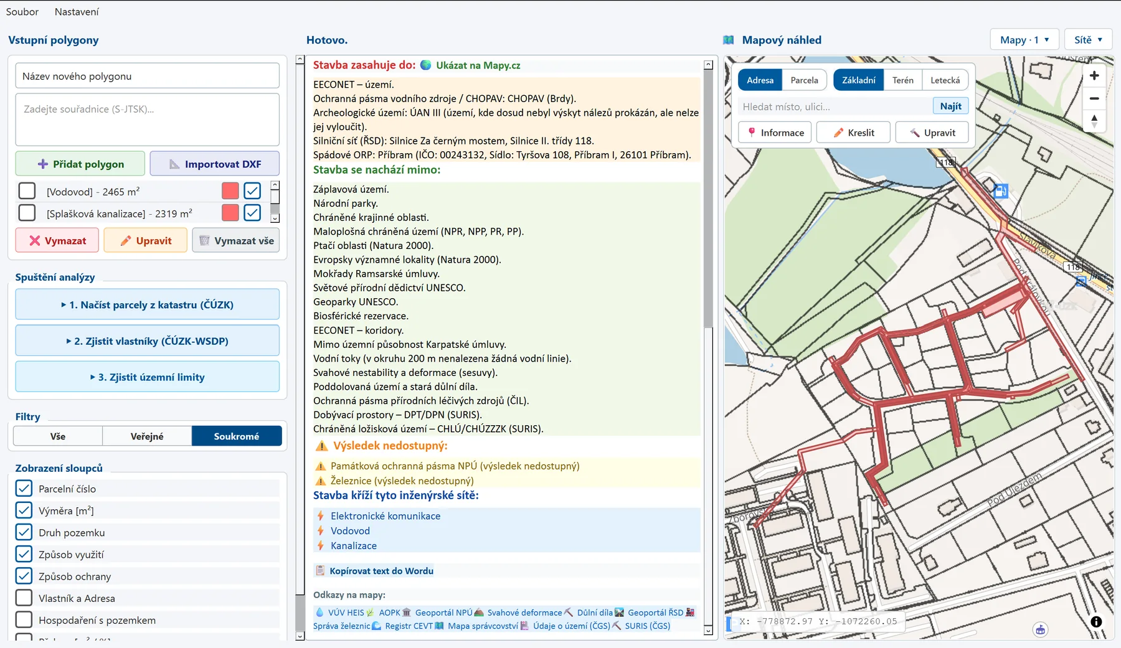Click the Přidat polygon button

(x=80, y=164)
